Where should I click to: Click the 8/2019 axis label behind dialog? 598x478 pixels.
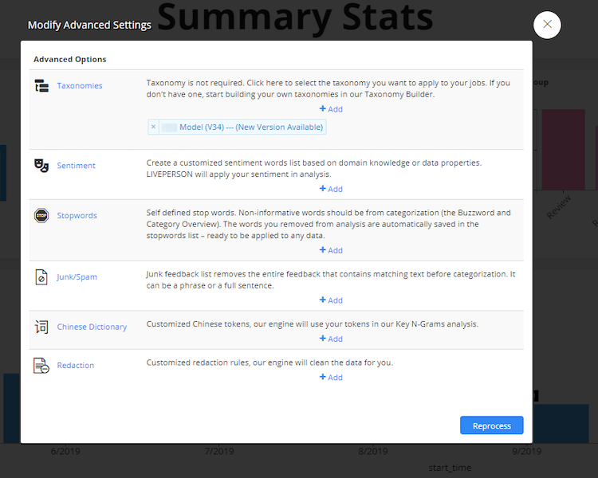pyautogui.click(x=373, y=452)
